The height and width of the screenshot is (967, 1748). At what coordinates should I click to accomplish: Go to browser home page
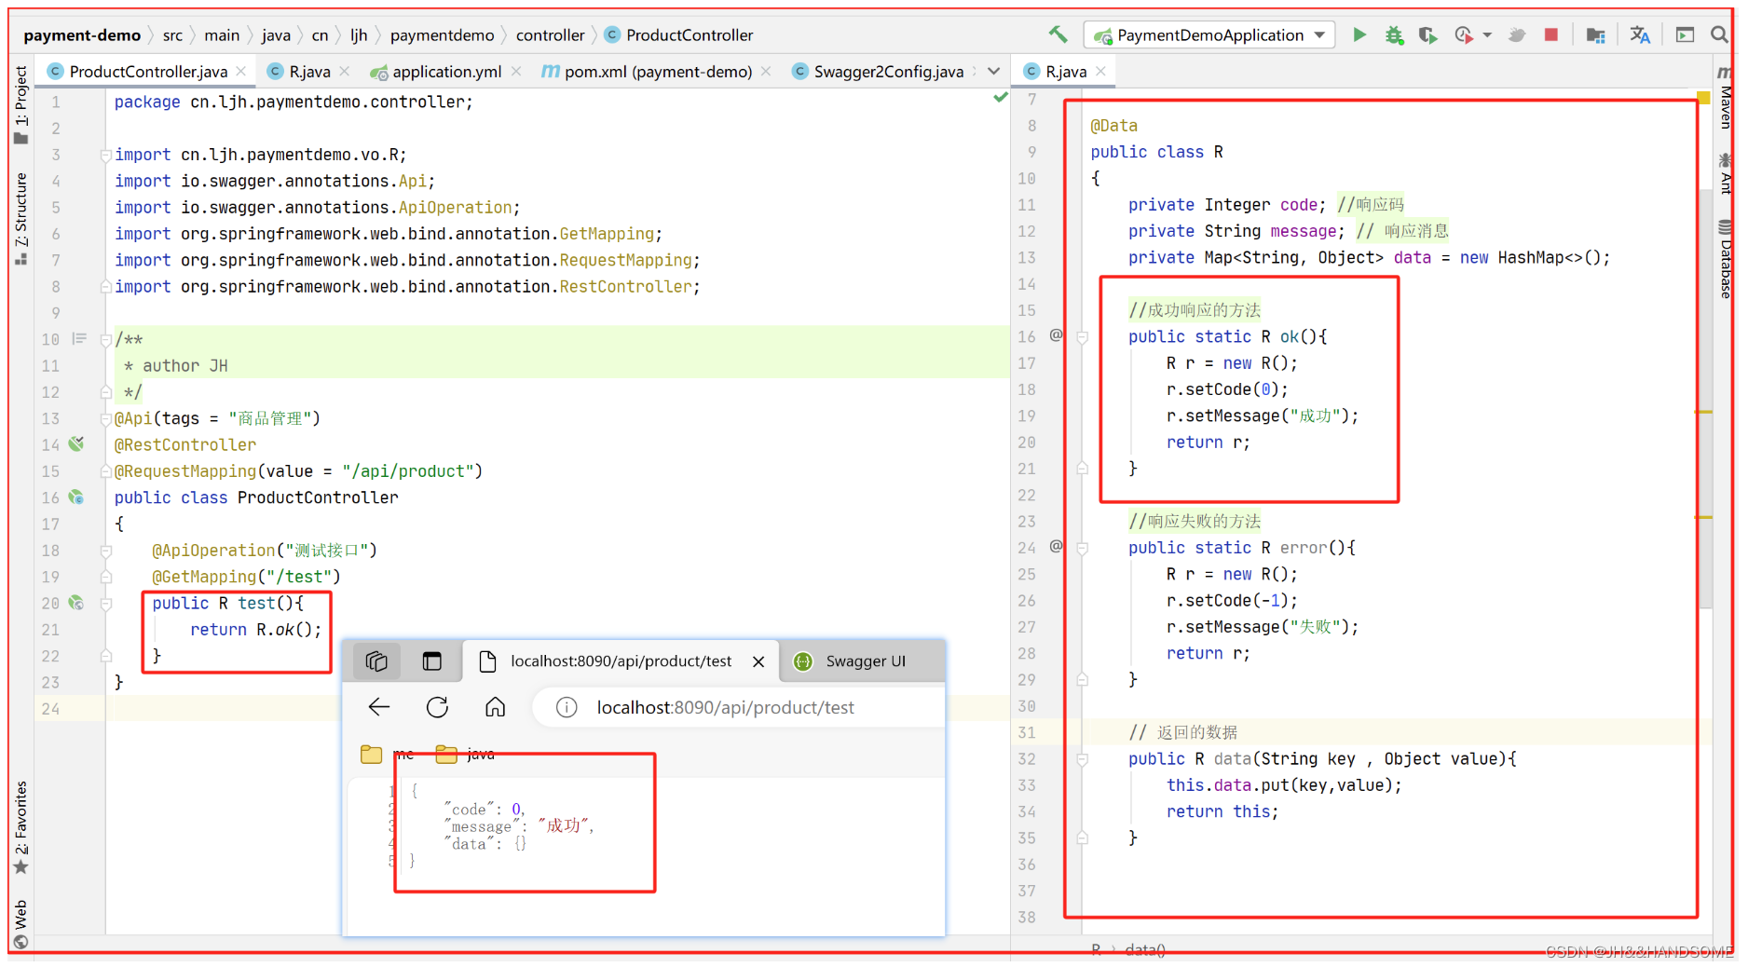click(x=496, y=707)
